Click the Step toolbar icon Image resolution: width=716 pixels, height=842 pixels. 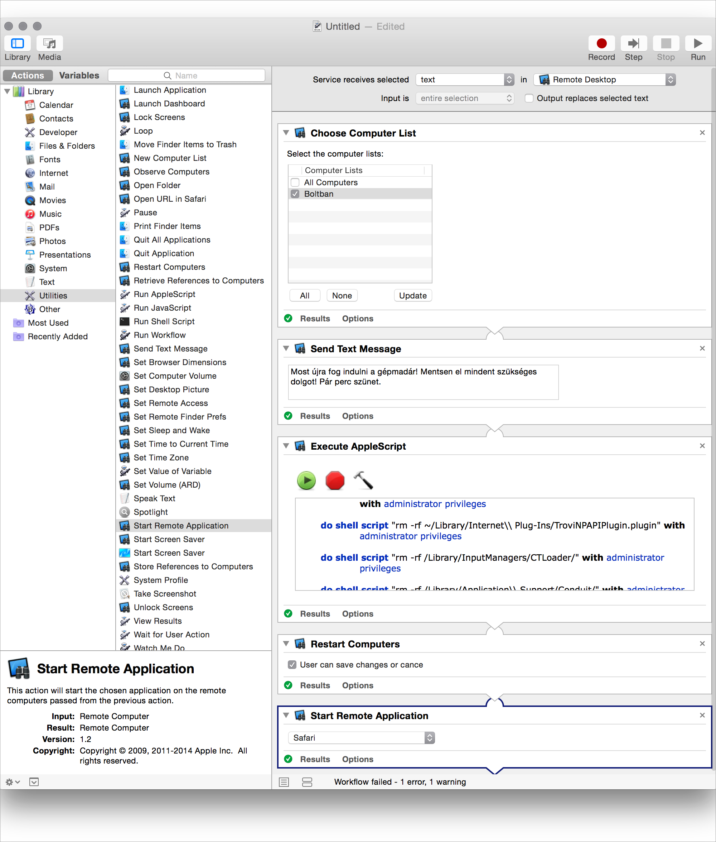[633, 43]
